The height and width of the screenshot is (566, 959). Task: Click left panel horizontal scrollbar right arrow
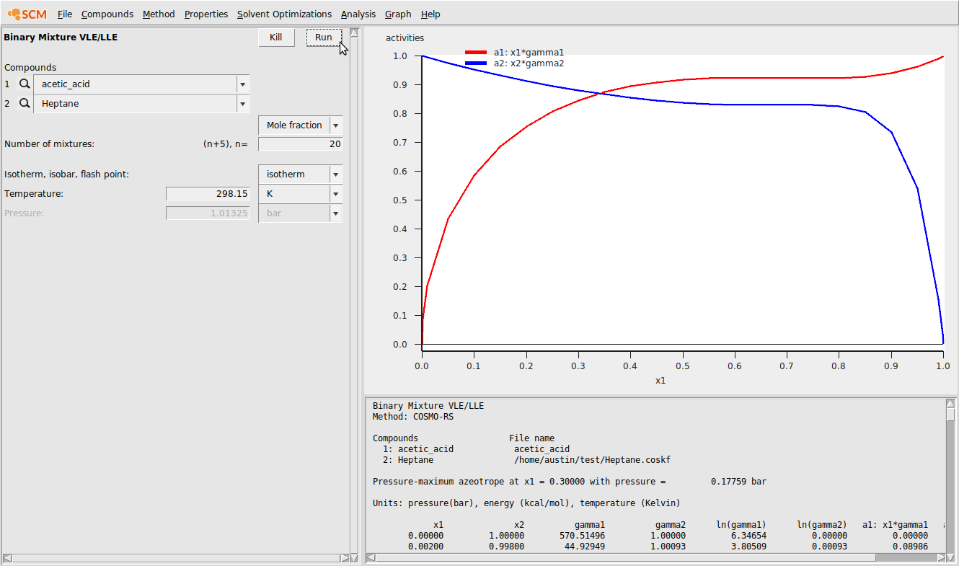pyautogui.click(x=344, y=558)
